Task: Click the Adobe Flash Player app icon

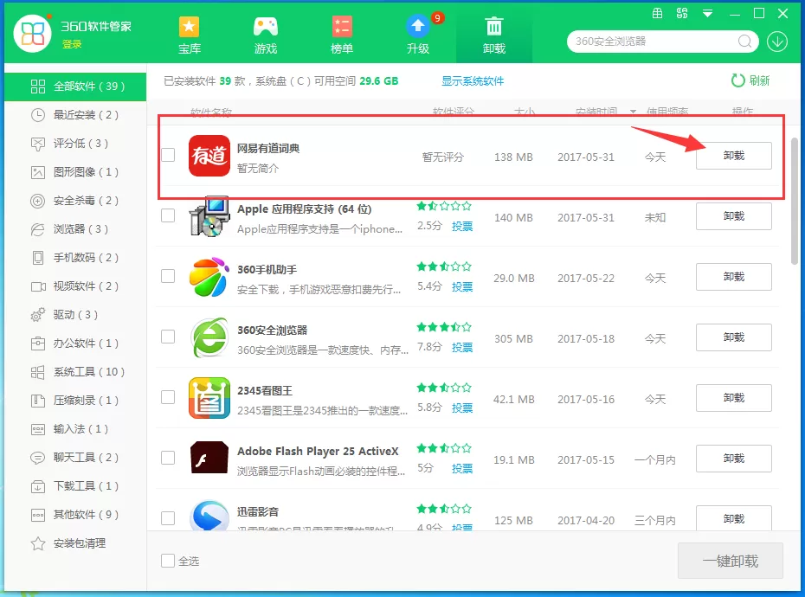Action: point(209,458)
